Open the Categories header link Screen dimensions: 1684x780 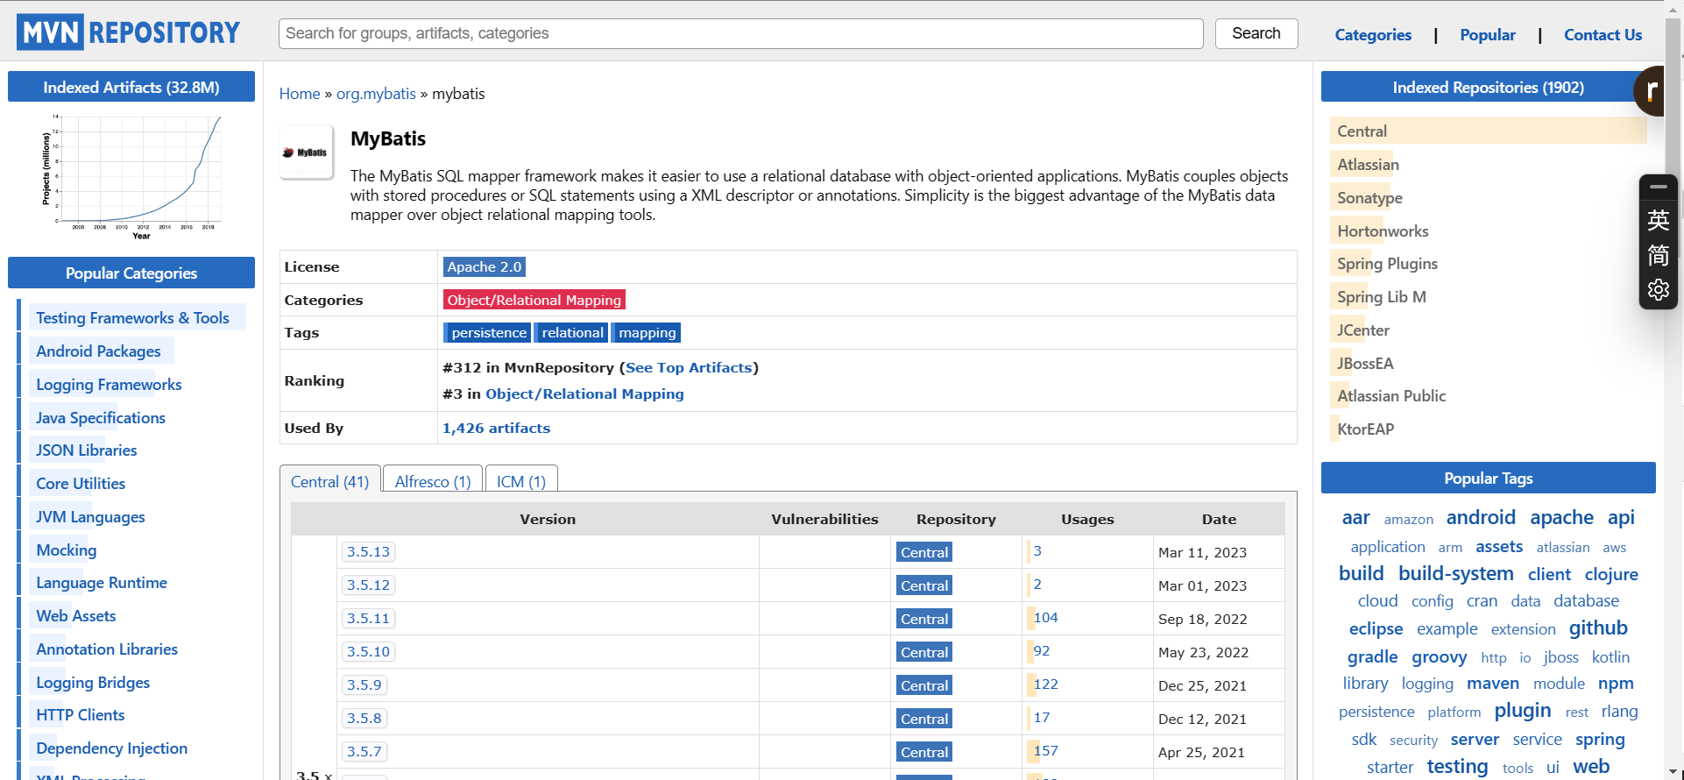point(1373,35)
